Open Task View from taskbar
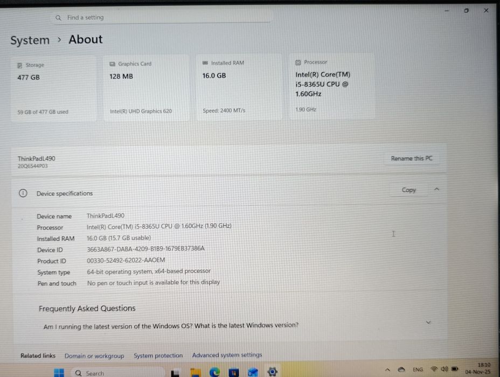500x377 pixels. tap(175, 373)
